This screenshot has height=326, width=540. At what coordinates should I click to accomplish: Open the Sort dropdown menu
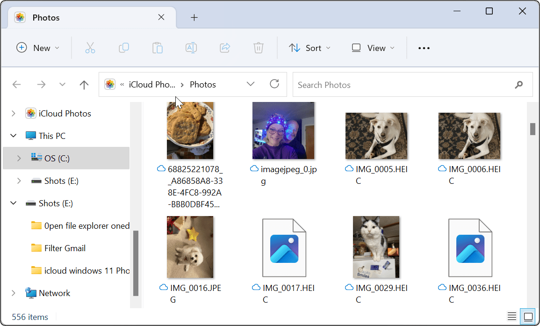coord(310,48)
